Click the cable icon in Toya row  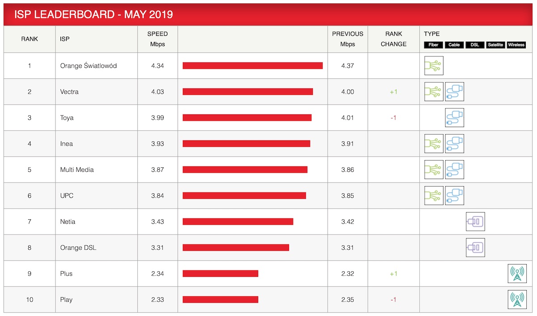coord(455,118)
